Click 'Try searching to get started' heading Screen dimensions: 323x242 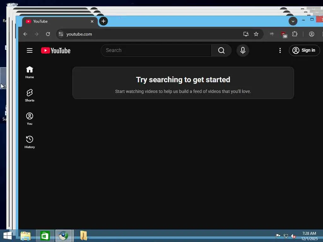[x=183, y=80]
